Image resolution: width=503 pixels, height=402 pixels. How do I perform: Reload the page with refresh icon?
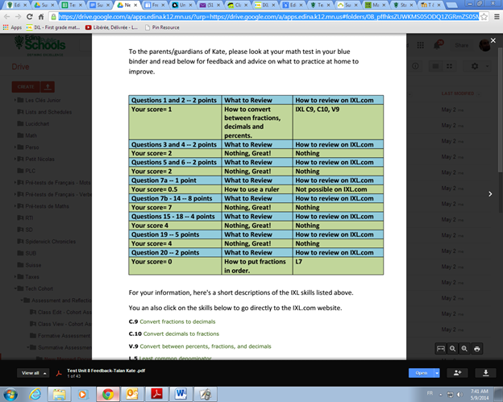(x=30, y=17)
